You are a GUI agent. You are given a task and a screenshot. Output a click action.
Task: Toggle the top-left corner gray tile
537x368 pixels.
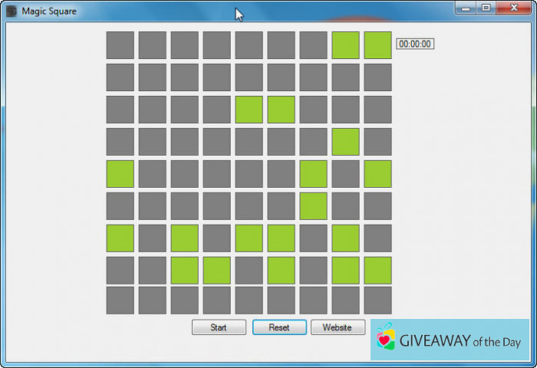[120, 45]
